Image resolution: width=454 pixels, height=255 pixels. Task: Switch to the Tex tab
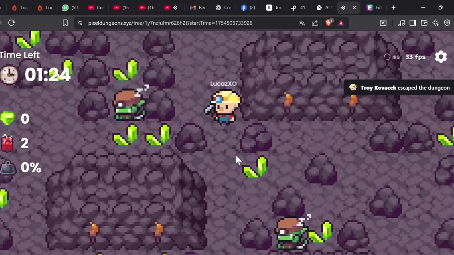coord(274,7)
